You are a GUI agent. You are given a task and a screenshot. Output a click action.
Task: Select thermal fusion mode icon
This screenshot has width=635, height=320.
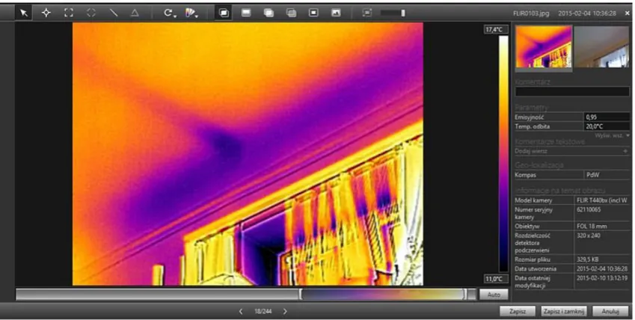(x=269, y=13)
